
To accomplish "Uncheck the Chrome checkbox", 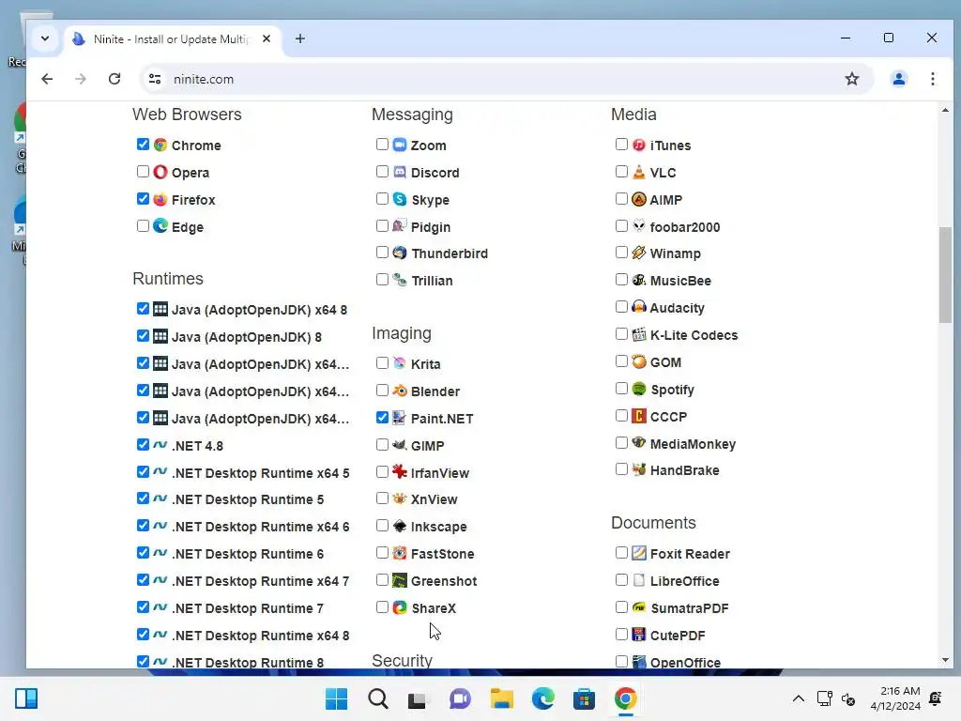I will (143, 144).
